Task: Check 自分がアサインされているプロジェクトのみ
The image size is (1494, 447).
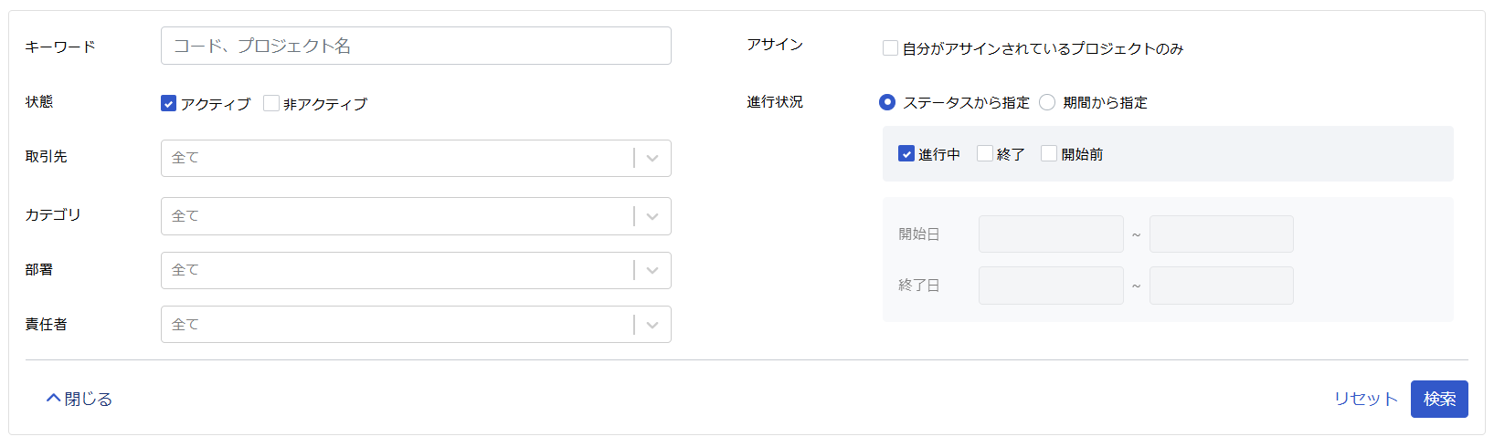Action: point(890,47)
